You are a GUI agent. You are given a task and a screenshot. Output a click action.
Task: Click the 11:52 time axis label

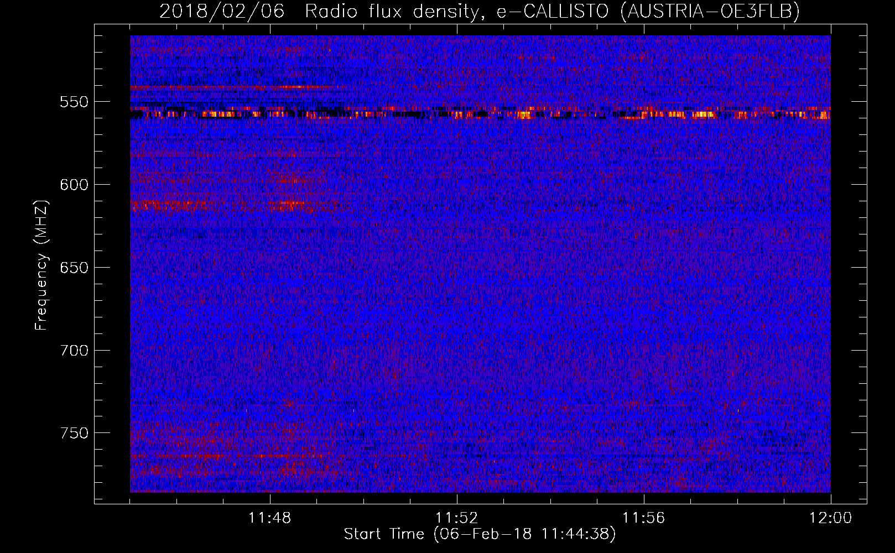457,518
